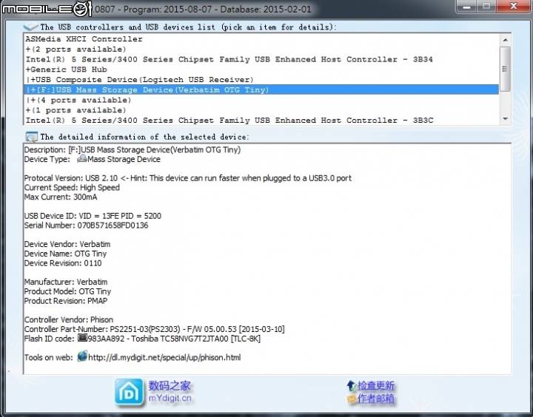Click the "Product Model: OTG Tiny" line

[67, 291]
